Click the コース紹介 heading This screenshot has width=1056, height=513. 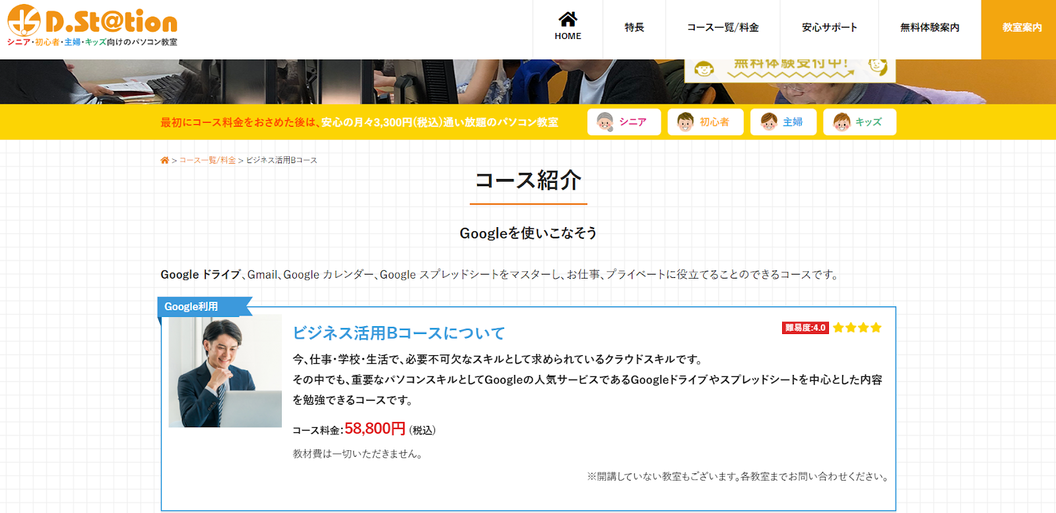[528, 180]
